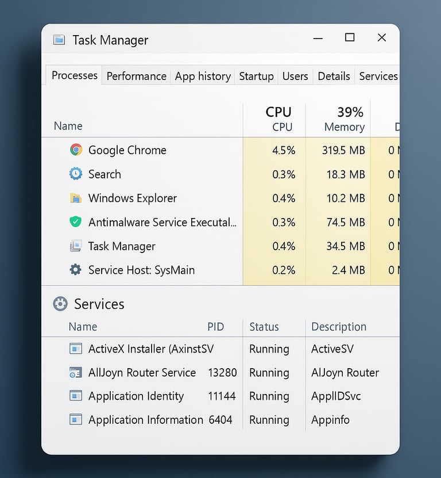
Task: Close the Task Manager window
Action: point(382,37)
